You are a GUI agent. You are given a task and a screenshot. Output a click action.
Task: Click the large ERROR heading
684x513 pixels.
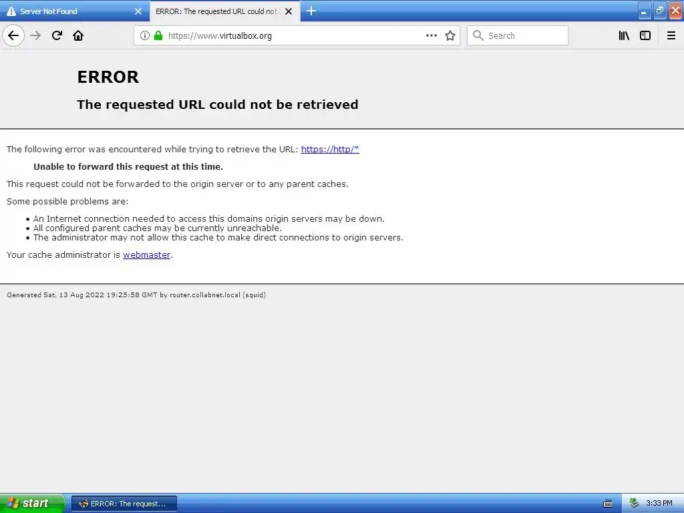[x=108, y=77]
